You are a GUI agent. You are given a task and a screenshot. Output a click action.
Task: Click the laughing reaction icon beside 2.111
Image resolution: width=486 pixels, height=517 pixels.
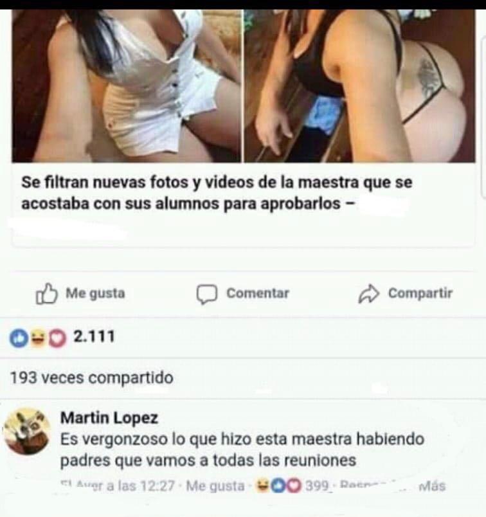click(x=38, y=338)
